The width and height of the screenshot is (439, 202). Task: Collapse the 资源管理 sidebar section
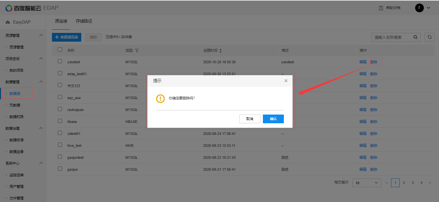pos(41,35)
